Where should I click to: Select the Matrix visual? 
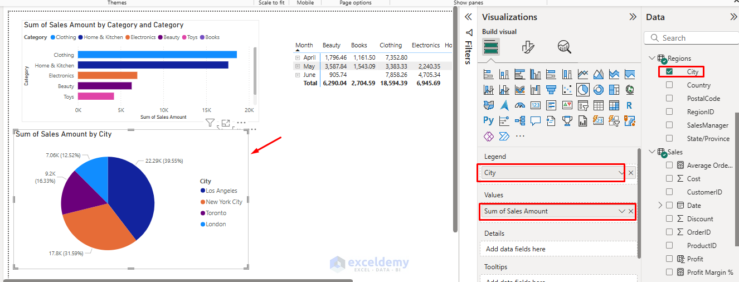[614, 105]
